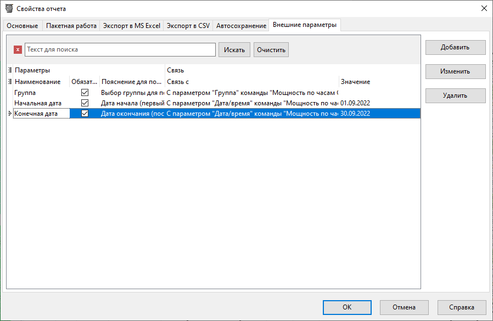Click the Значение column header
Image resolution: width=493 pixels, height=321 pixels.
(x=379, y=82)
